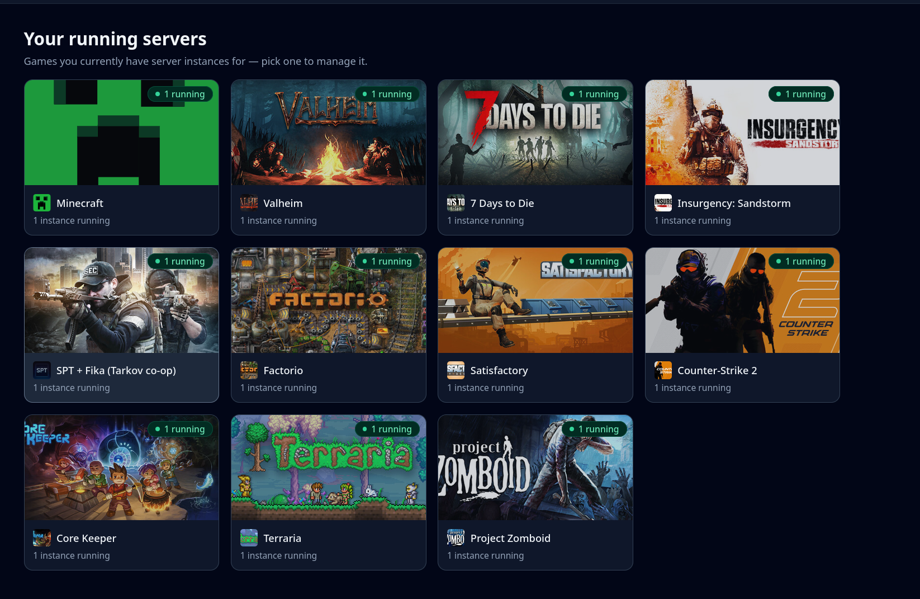This screenshot has height=599, width=920.
Task: Click SPT + Fika's '1 running' badge
Action: click(x=180, y=261)
